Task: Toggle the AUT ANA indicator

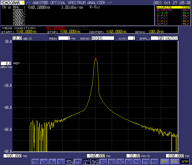Action: pos(104,162)
